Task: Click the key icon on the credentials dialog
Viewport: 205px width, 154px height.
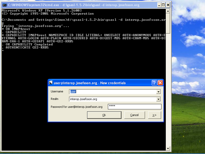Action: pos(51,83)
